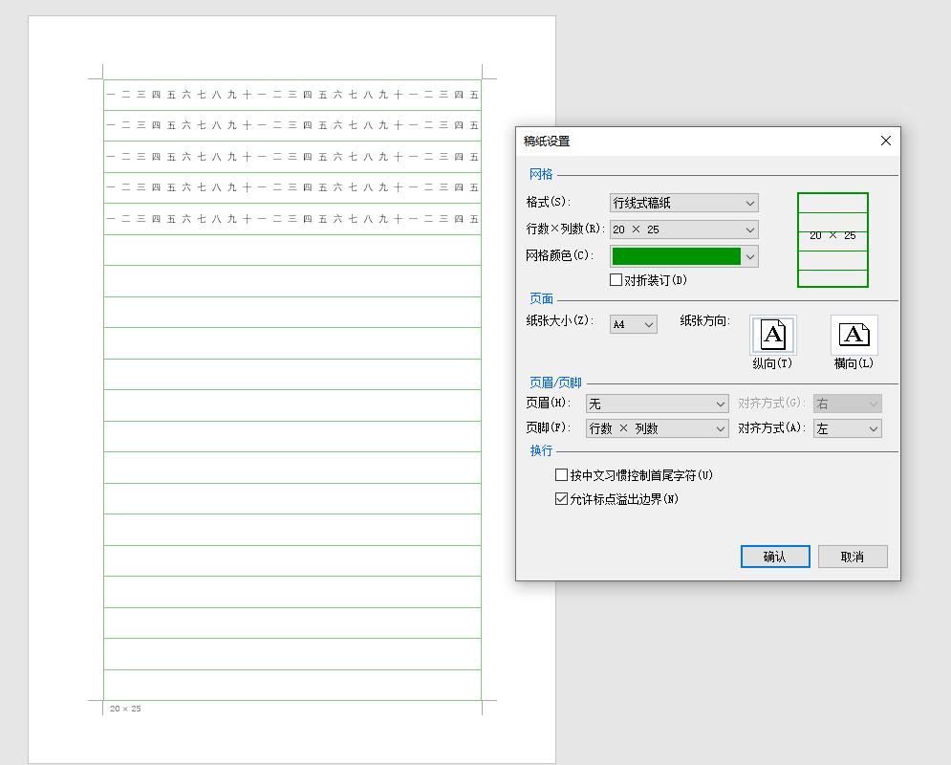Select the 纵向 portrait orientation icon
The height and width of the screenshot is (765, 951).
pos(771,334)
